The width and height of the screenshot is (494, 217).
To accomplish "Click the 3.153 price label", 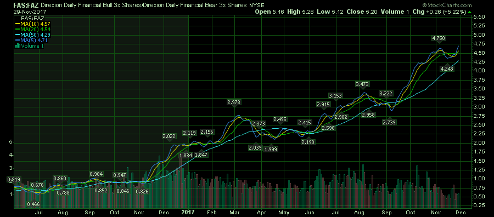I will tap(335, 95).
